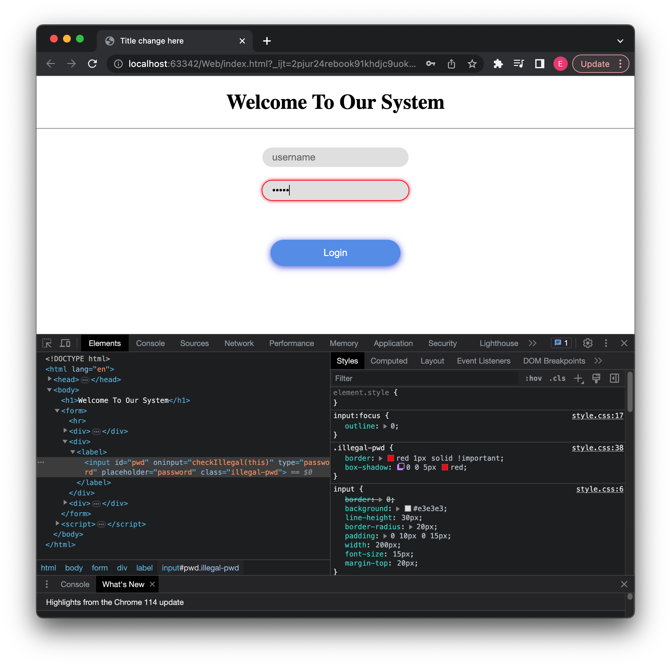Select the form breadcrumb item
Image resolution: width=671 pixels, height=666 pixels.
pyautogui.click(x=100, y=568)
